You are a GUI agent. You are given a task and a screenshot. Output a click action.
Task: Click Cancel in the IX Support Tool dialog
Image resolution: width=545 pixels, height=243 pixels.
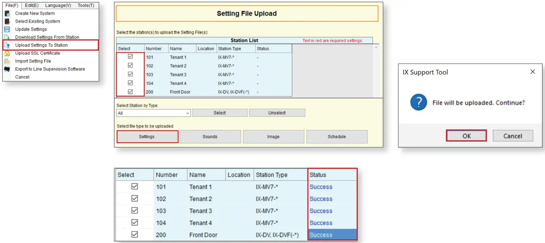pyautogui.click(x=513, y=136)
